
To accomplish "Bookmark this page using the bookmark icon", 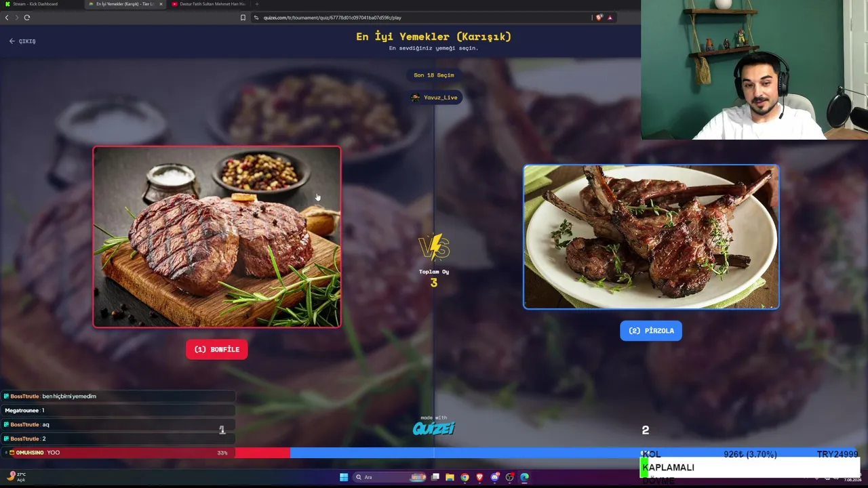I will [x=243, y=18].
